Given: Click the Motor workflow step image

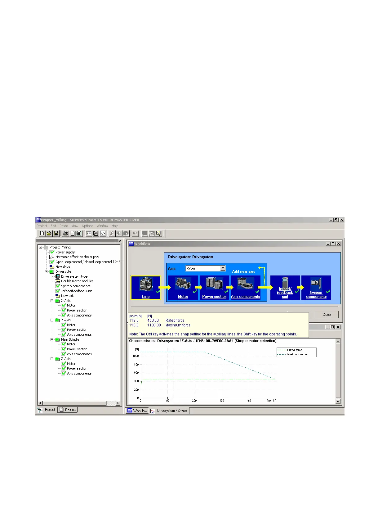Looking at the screenshot, I should 183,284.
